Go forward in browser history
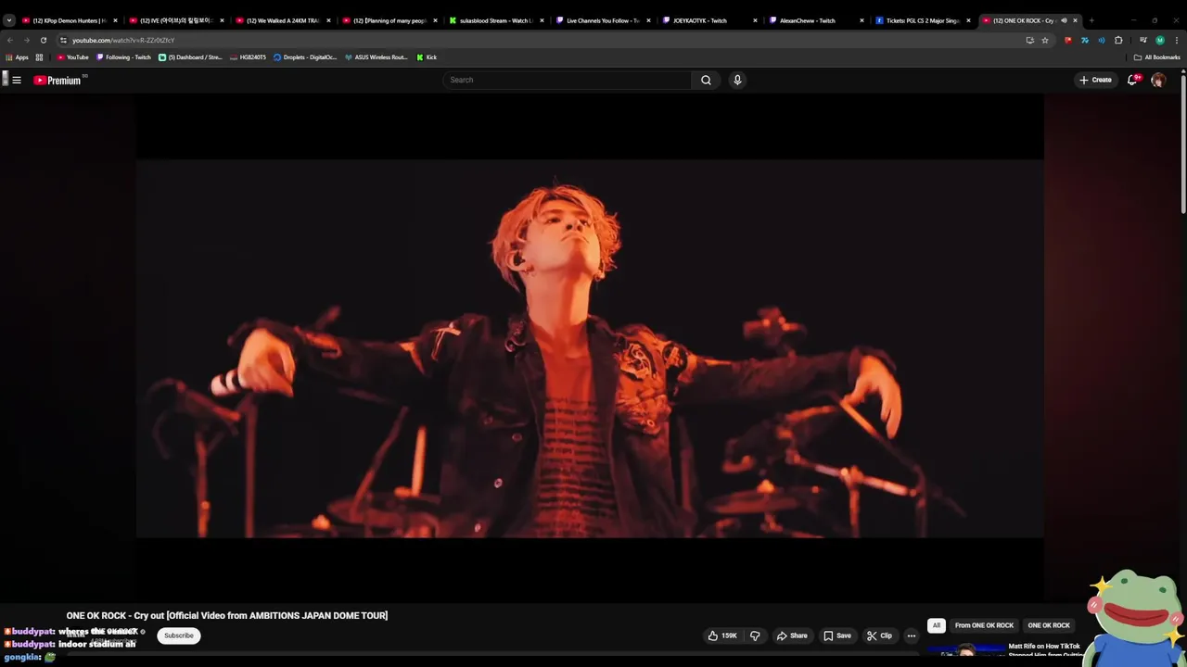Screen dimensions: 1187x667 [26, 40]
